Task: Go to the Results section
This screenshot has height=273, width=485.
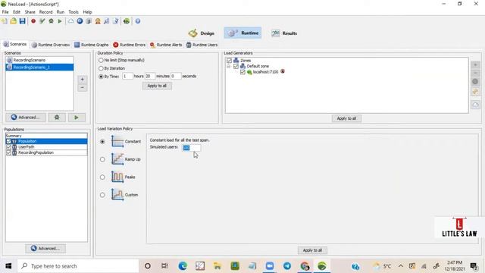Action: point(284,33)
